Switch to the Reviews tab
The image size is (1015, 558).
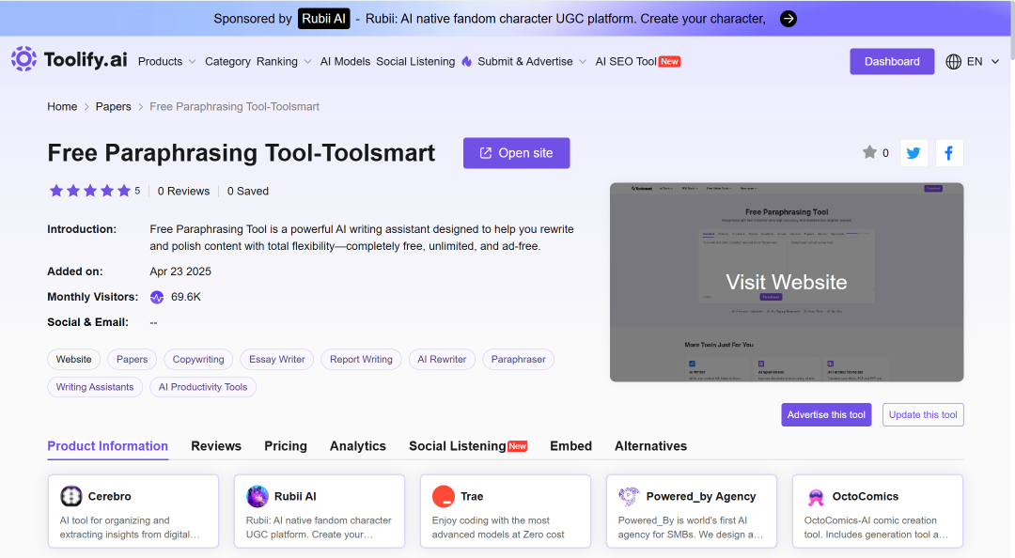point(216,446)
